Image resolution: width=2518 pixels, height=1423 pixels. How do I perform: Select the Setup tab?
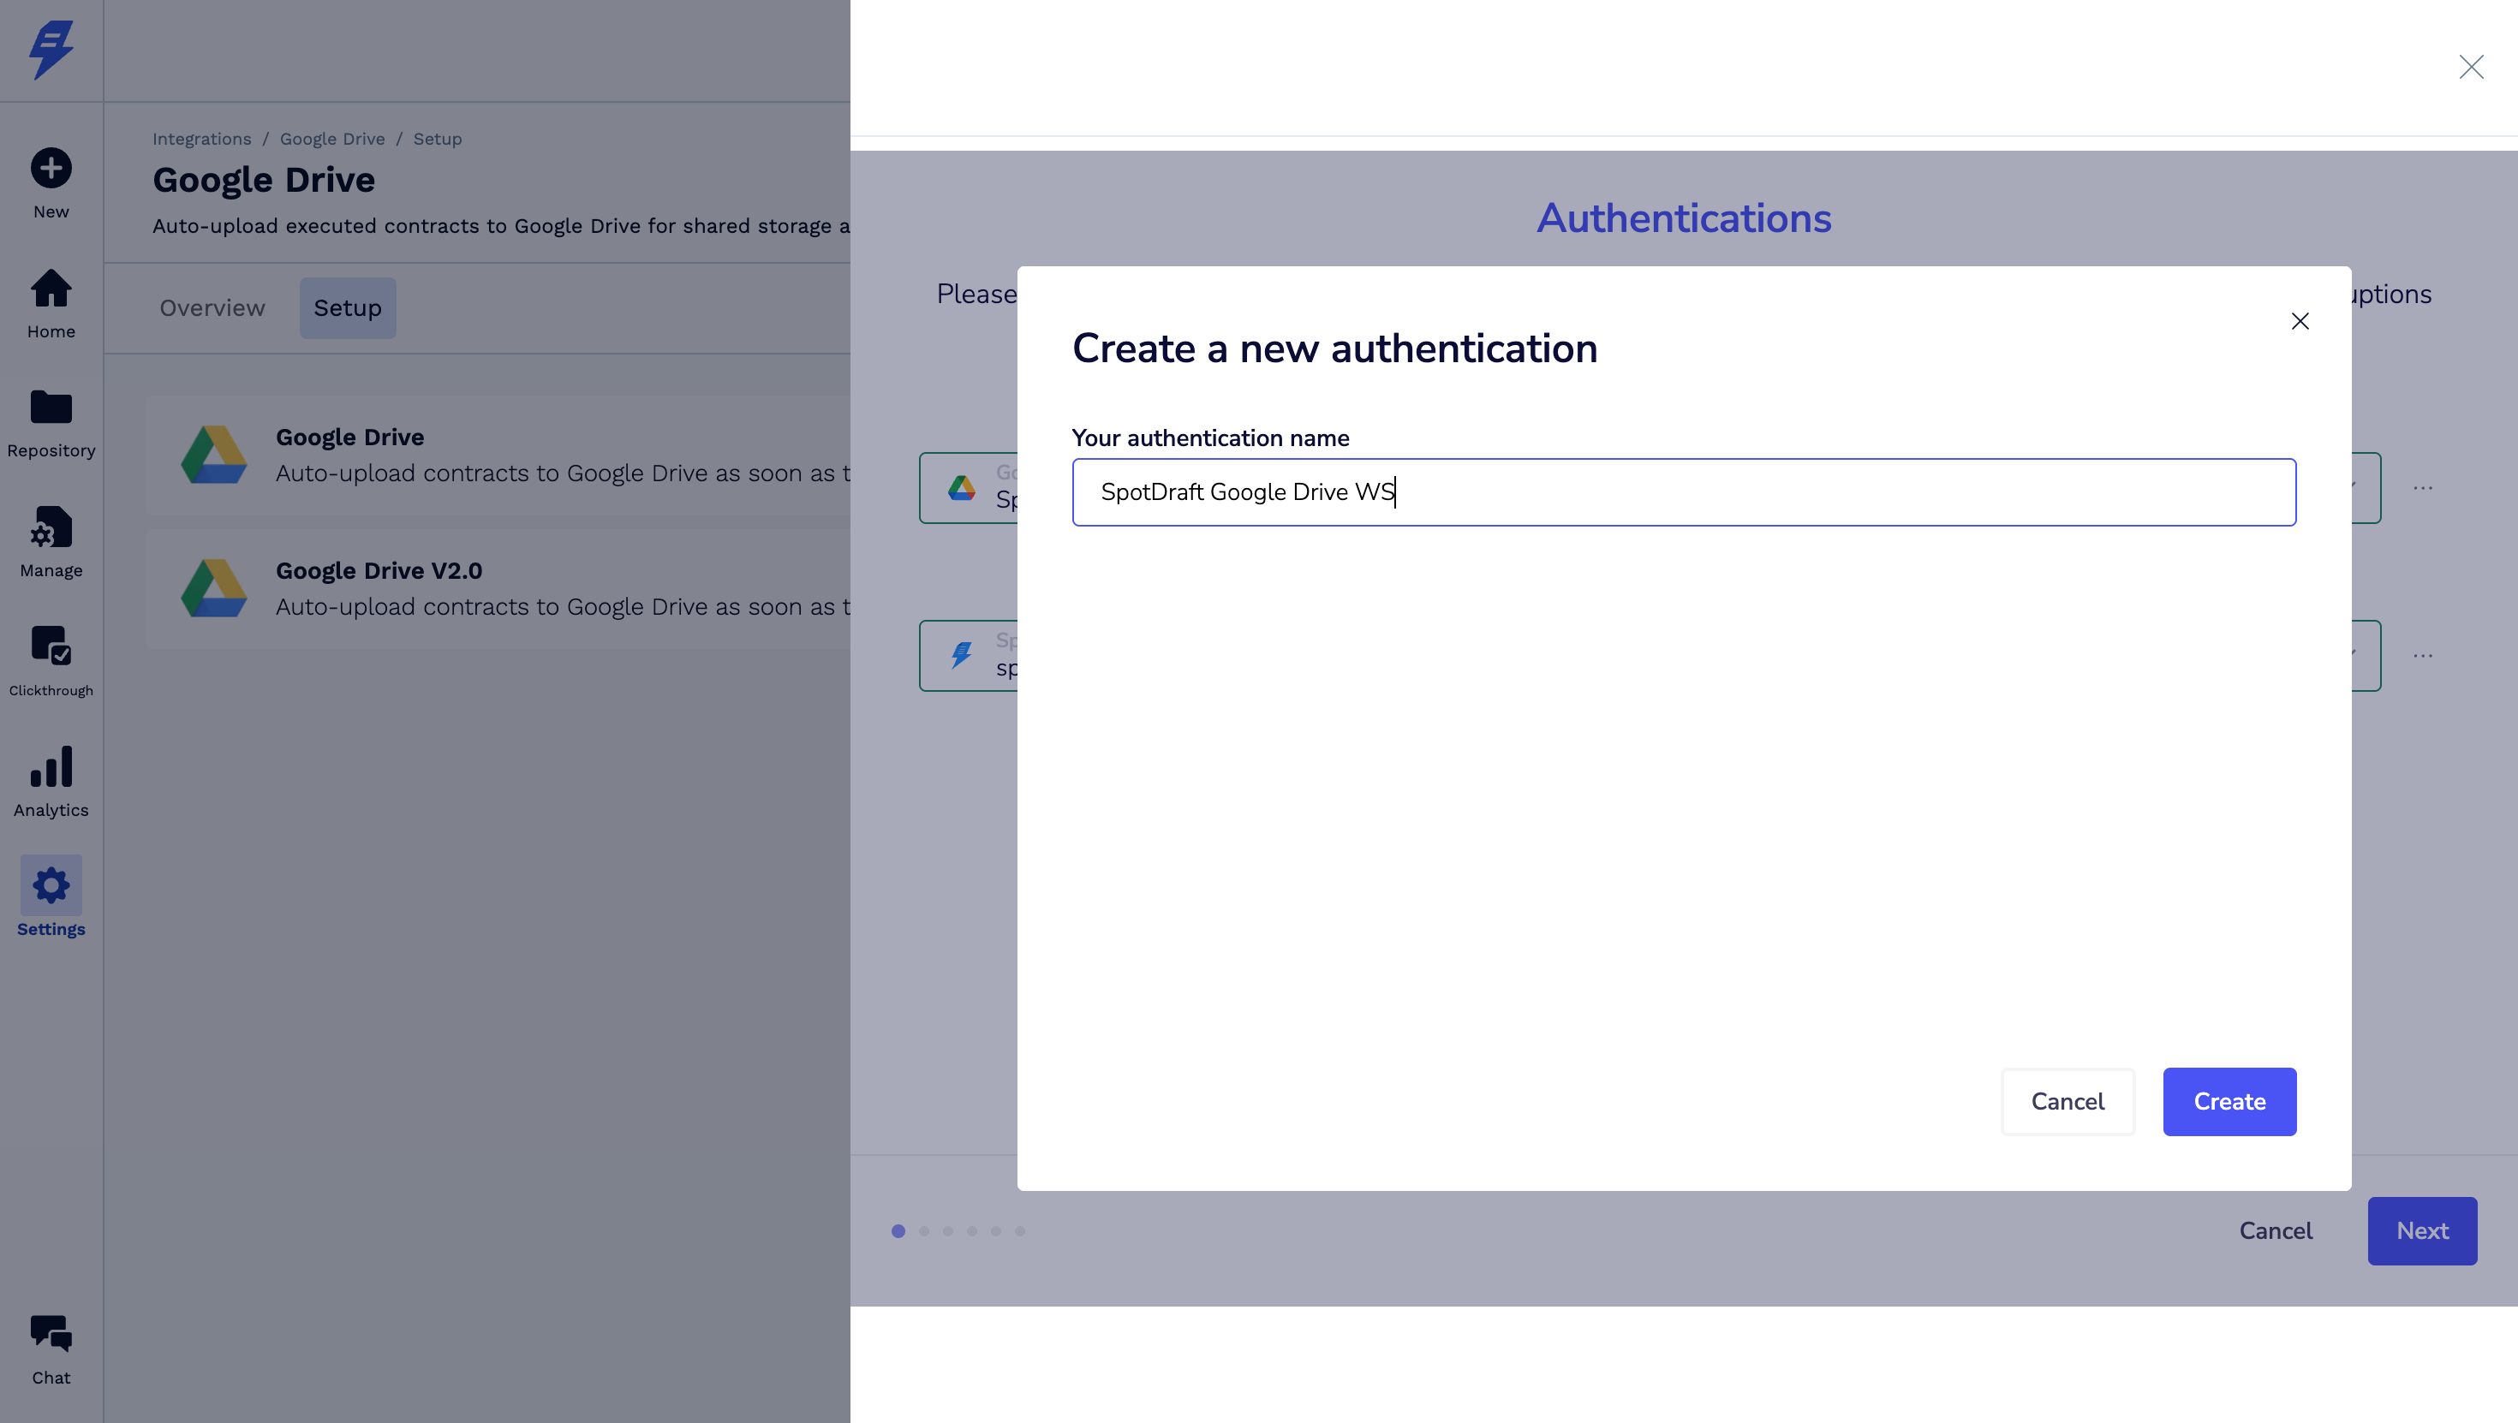(x=347, y=308)
